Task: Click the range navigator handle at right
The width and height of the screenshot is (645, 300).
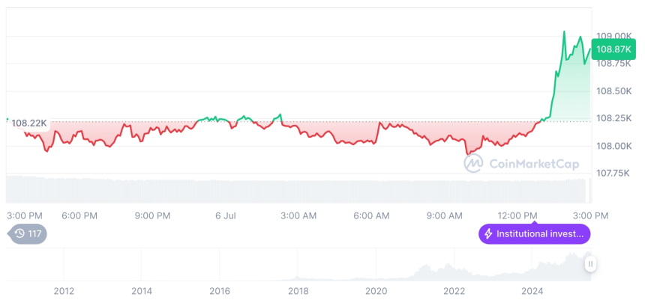Action: 591,263
